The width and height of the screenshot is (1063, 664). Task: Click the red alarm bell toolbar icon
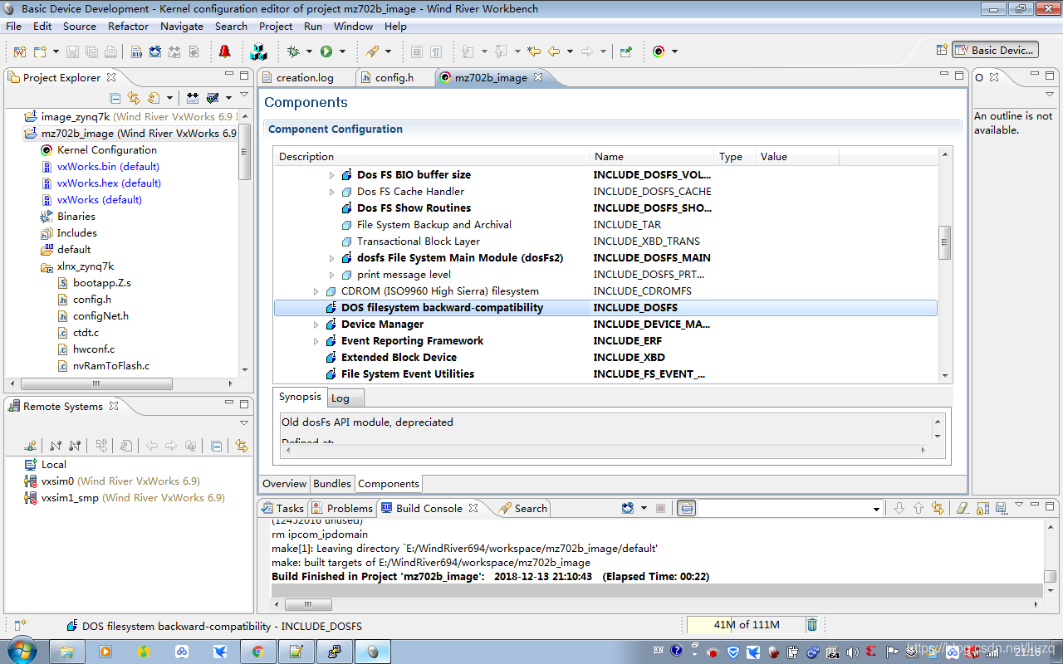coord(224,51)
